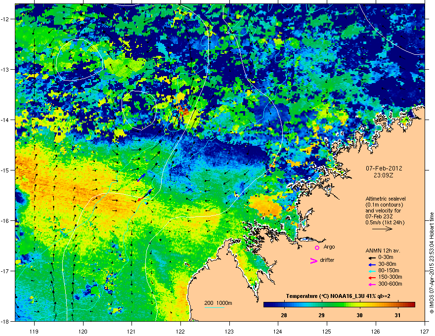Screen dimensions: 435x336
Task: Click the longitude axis label 126
Action: (x=376, y=331)
